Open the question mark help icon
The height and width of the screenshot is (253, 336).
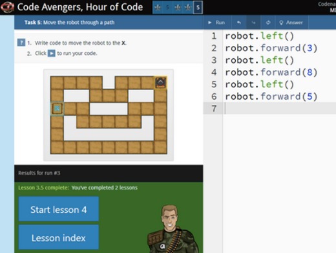(21, 43)
